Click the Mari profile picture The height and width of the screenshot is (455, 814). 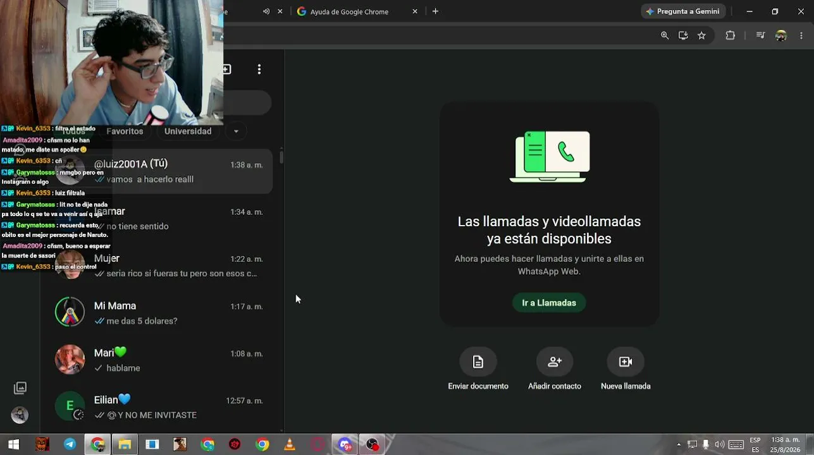(70, 360)
